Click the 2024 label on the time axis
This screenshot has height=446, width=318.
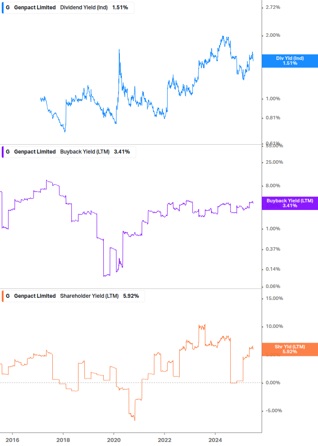[x=215, y=440]
